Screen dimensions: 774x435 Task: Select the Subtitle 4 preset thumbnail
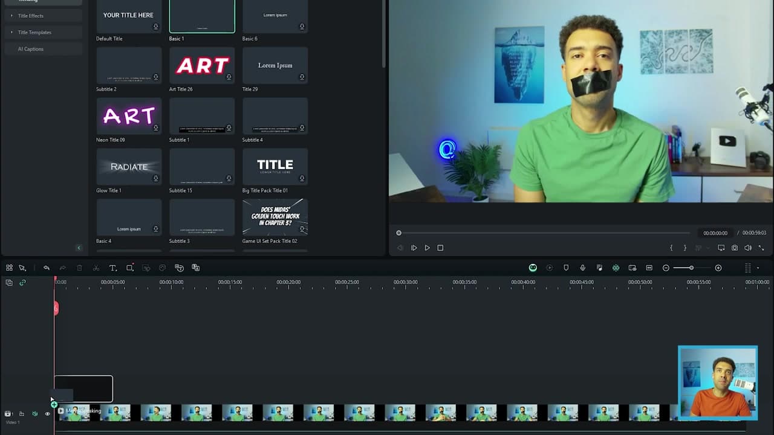[x=275, y=116]
